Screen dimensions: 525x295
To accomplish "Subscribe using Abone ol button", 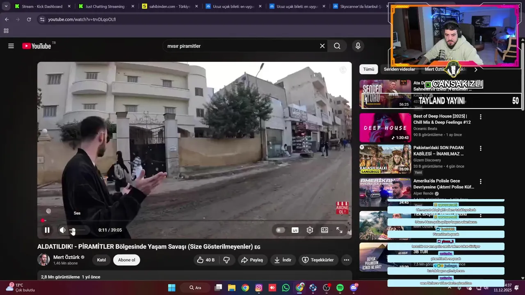I will [x=126, y=260].
